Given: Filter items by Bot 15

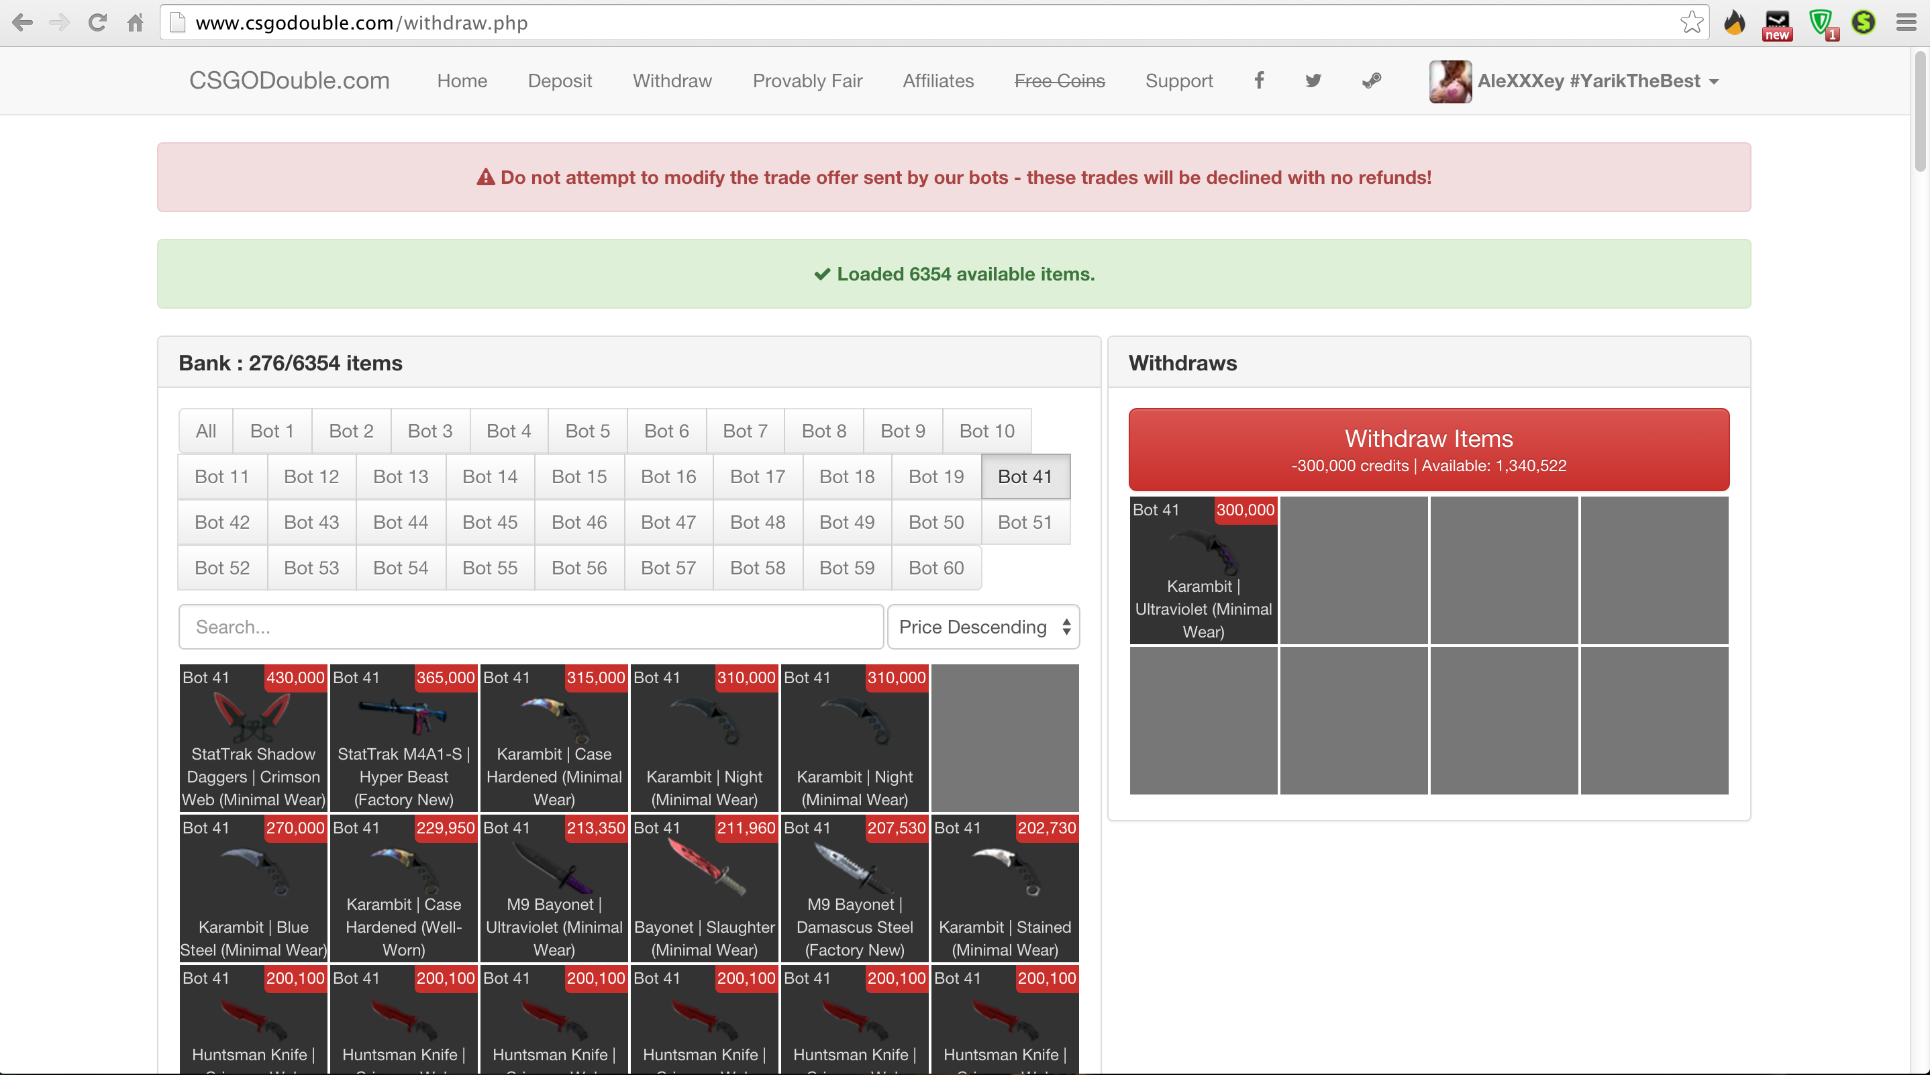Looking at the screenshot, I should click(x=579, y=476).
